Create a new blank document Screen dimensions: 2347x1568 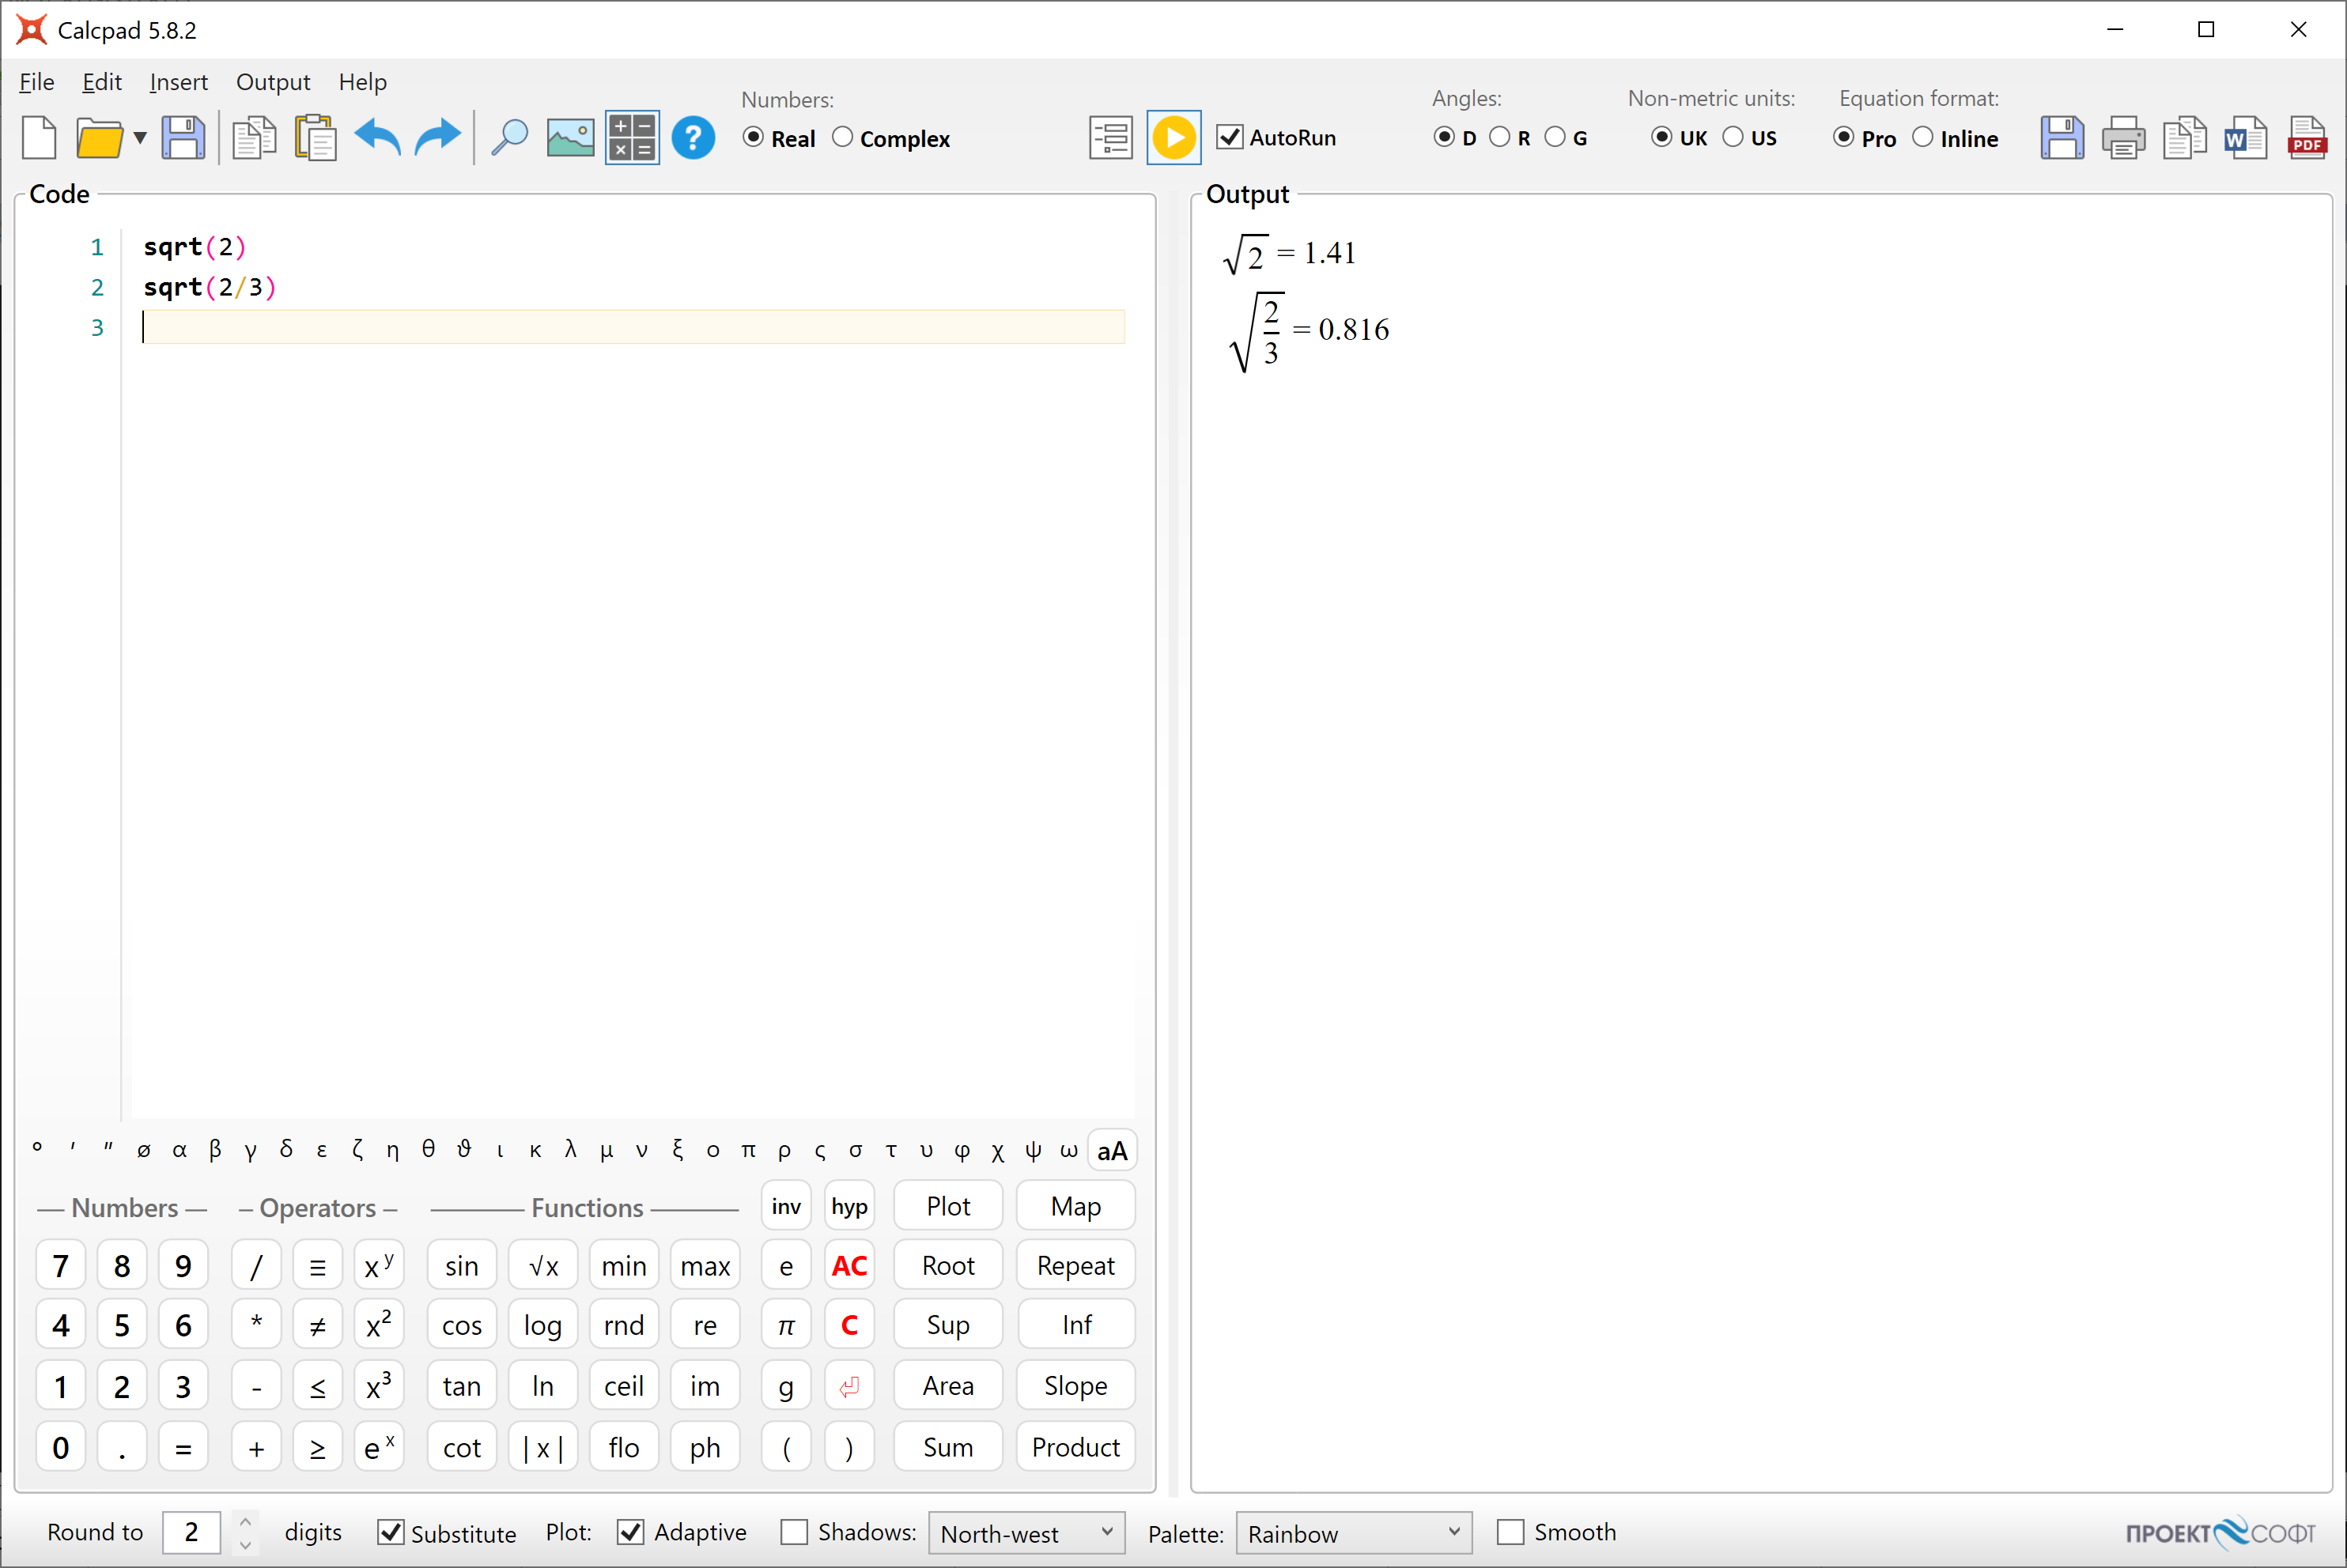pyautogui.click(x=39, y=138)
